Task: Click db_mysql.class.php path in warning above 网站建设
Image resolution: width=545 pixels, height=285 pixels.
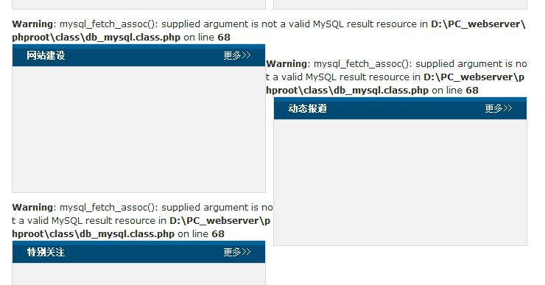Action: [x=133, y=38]
